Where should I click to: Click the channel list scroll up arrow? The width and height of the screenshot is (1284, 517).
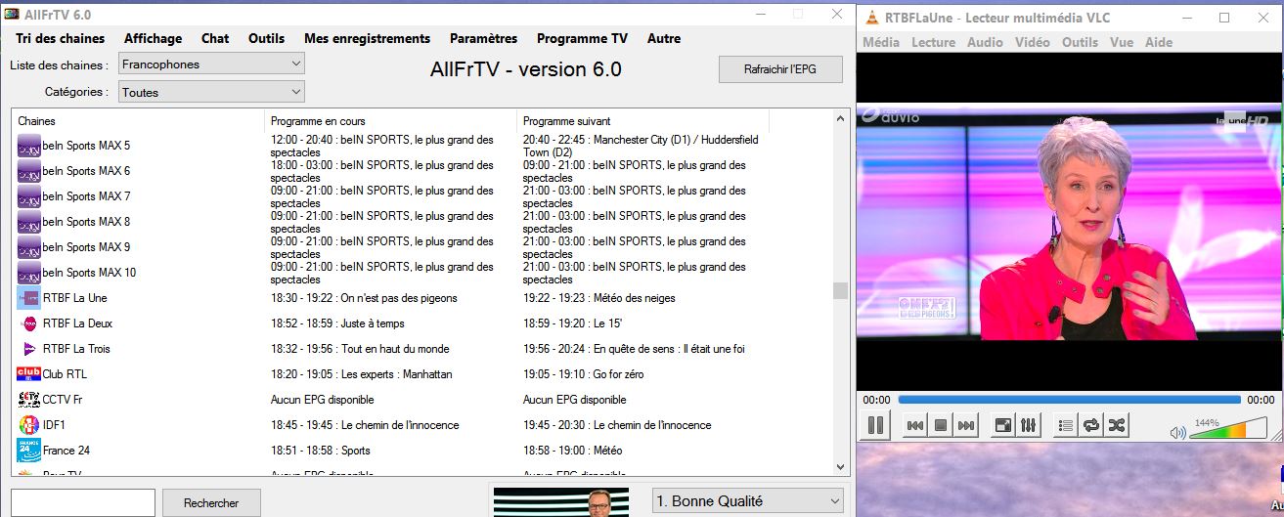click(x=840, y=117)
